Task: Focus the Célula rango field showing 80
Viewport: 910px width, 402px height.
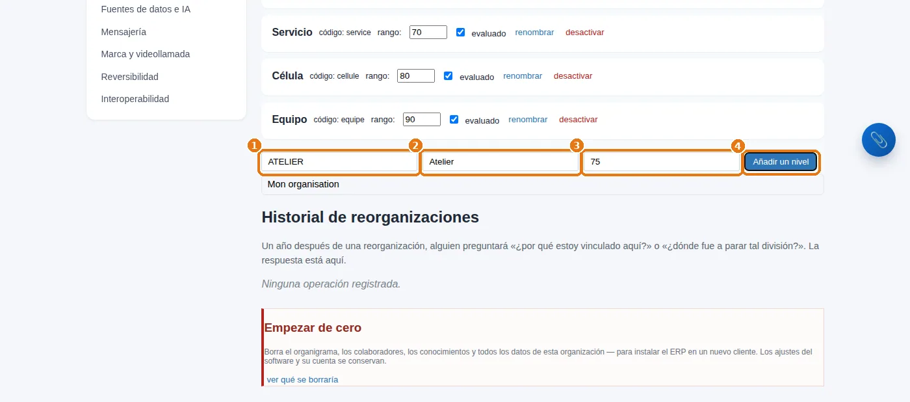Action: point(416,75)
